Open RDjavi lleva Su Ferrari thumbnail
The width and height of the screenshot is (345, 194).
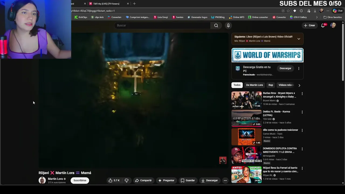tap(246, 174)
